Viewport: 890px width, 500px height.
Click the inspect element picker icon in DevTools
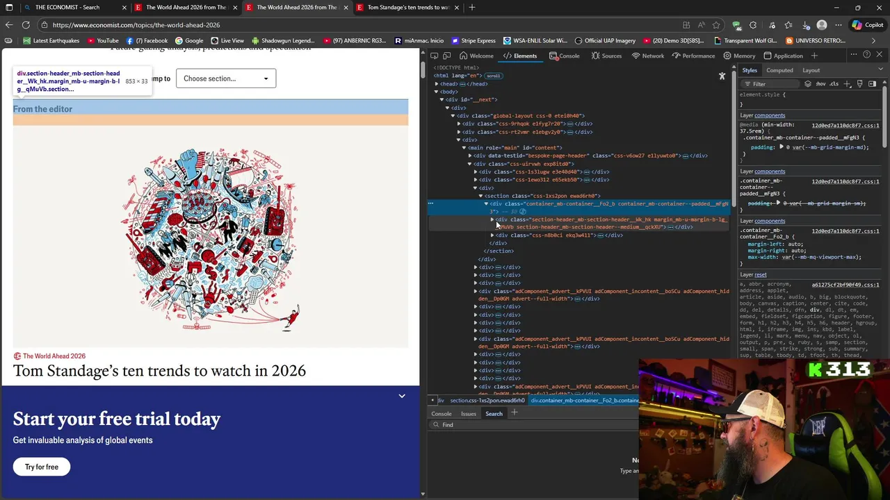point(434,56)
